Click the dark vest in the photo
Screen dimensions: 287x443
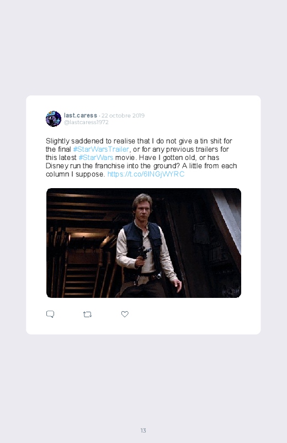click(x=142, y=243)
